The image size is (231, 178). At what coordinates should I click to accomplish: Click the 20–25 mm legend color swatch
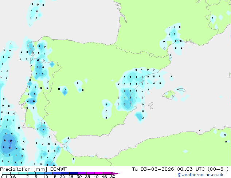(x=65, y=173)
